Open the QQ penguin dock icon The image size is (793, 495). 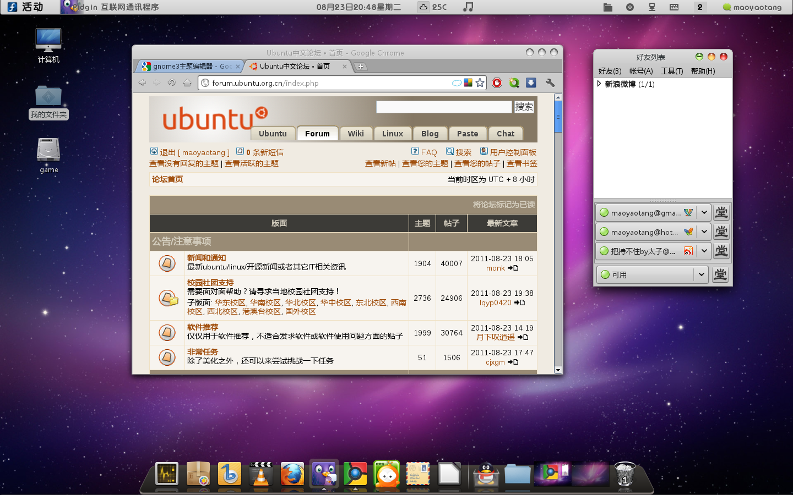(x=486, y=473)
